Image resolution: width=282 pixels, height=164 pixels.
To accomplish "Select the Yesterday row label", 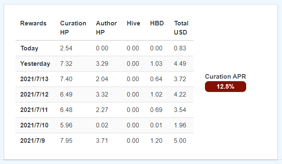I will click(35, 64).
